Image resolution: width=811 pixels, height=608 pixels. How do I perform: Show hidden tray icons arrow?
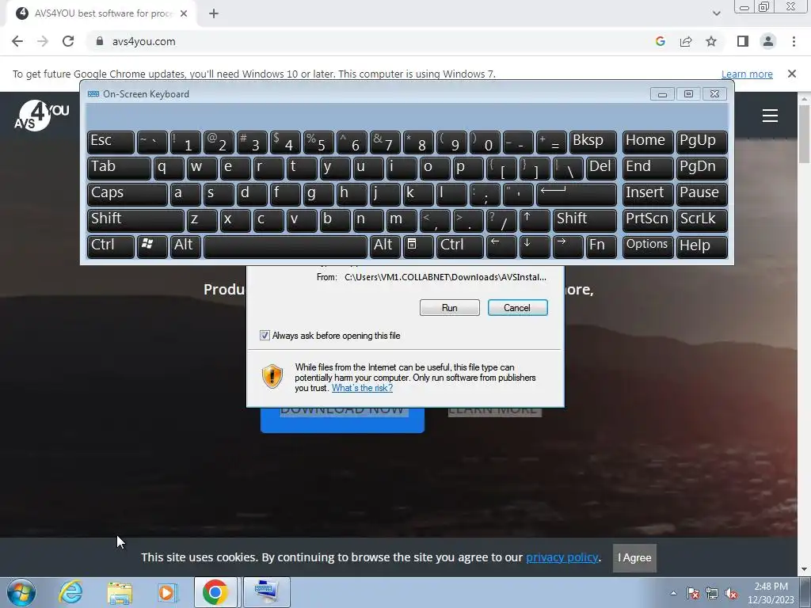pos(673,593)
